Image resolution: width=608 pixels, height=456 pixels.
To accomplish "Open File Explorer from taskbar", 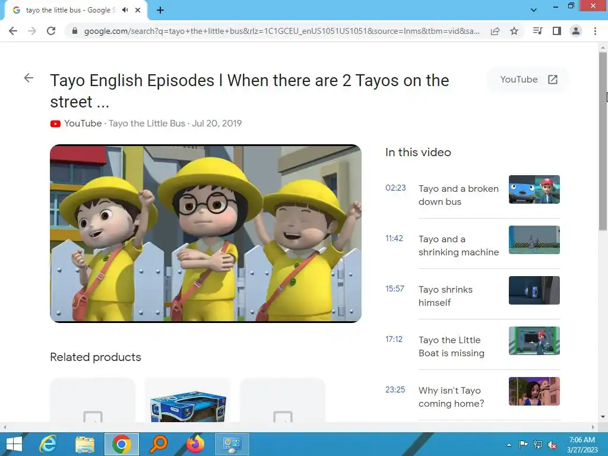I will click(85, 444).
